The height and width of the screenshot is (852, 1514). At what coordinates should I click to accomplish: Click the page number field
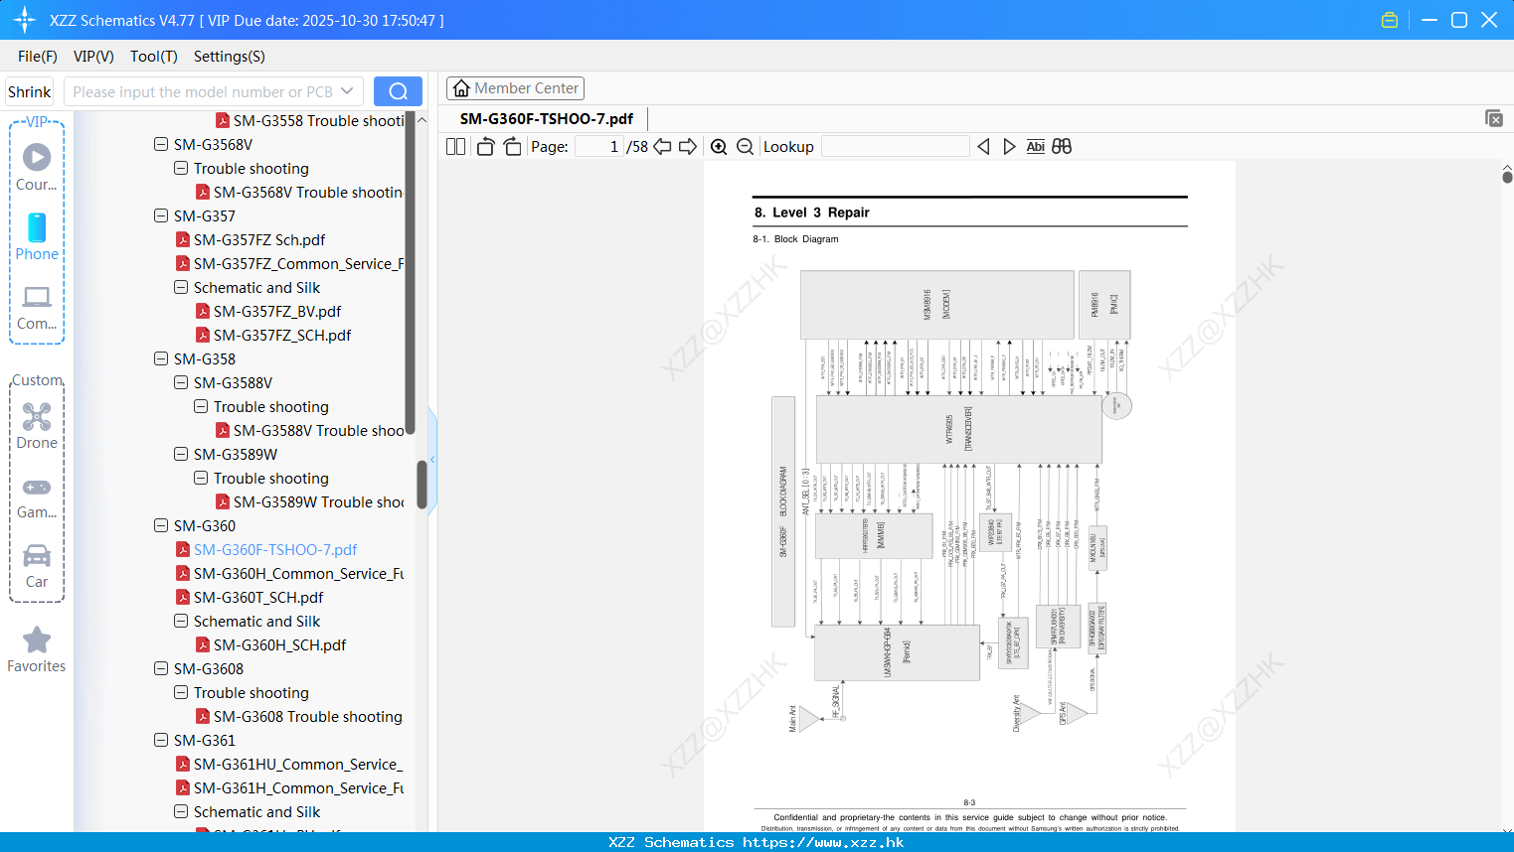(599, 147)
